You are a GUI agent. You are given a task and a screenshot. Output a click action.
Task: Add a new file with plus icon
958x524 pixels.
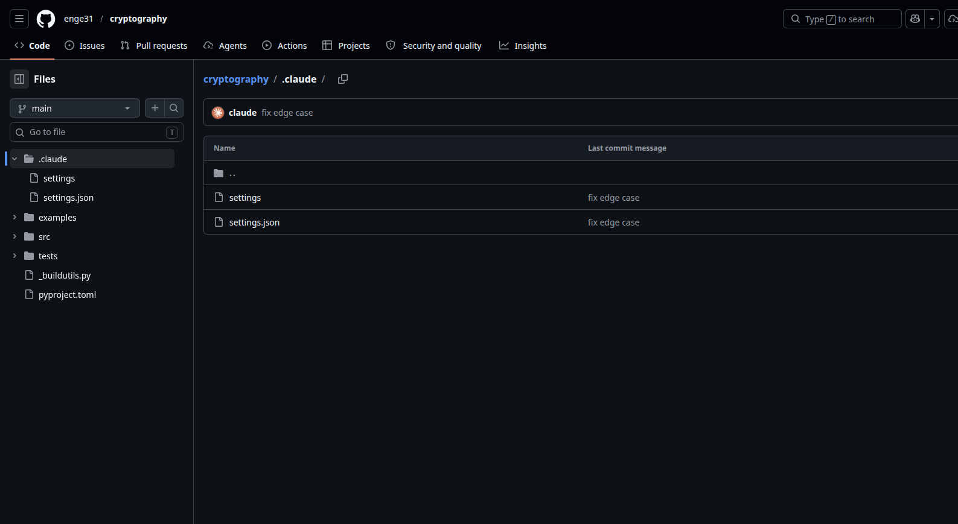coord(155,108)
